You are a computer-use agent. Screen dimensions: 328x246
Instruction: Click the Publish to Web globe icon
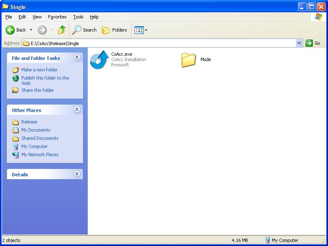[x=16, y=78]
